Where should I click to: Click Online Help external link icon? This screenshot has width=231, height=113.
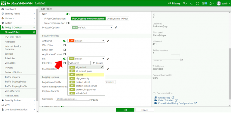pyautogui.click(x=173, y=98)
